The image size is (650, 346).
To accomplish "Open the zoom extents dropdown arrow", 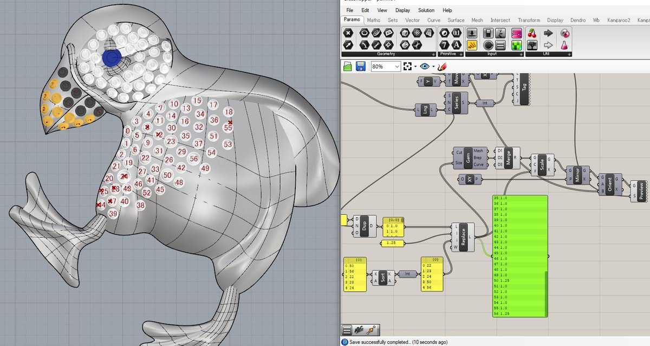I will point(415,66).
